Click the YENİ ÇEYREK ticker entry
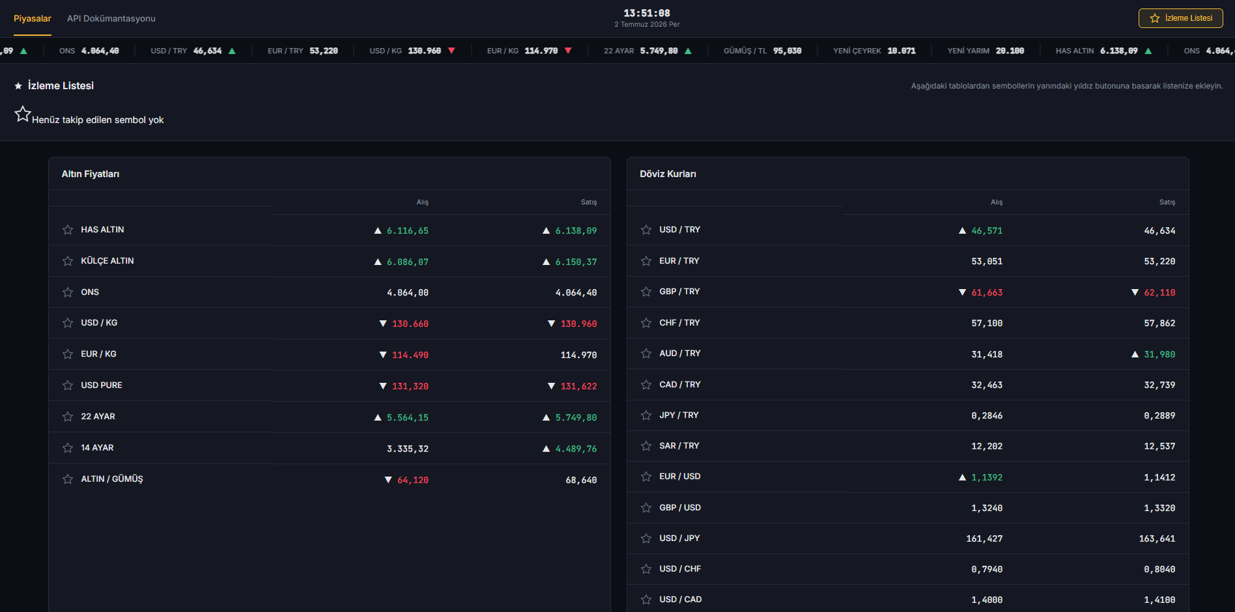Image resolution: width=1235 pixels, height=612 pixels. coord(874,51)
